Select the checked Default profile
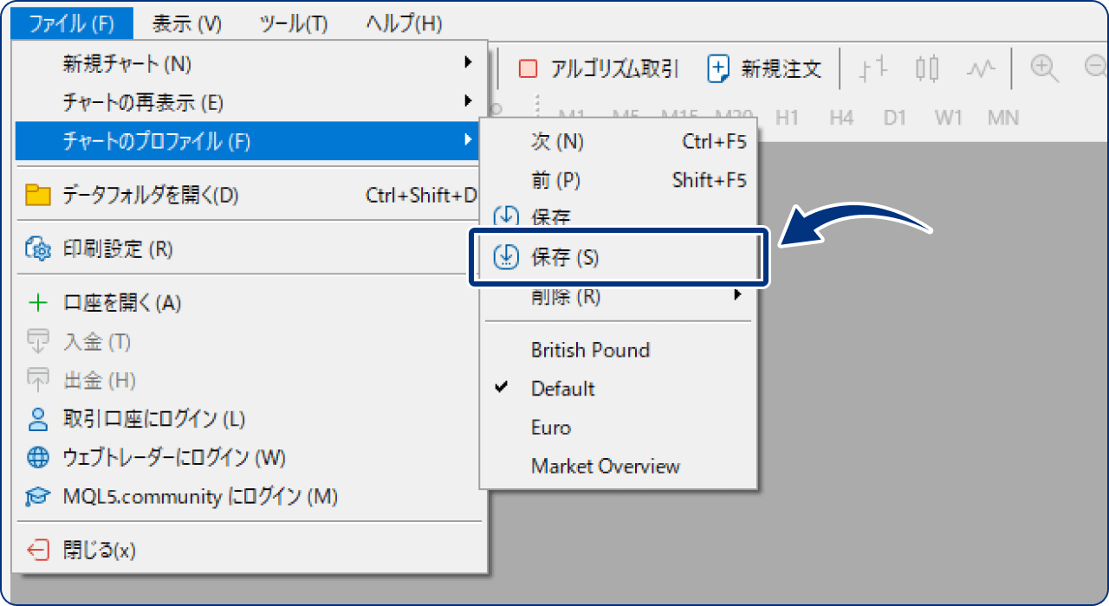 pyautogui.click(x=562, y=388)
